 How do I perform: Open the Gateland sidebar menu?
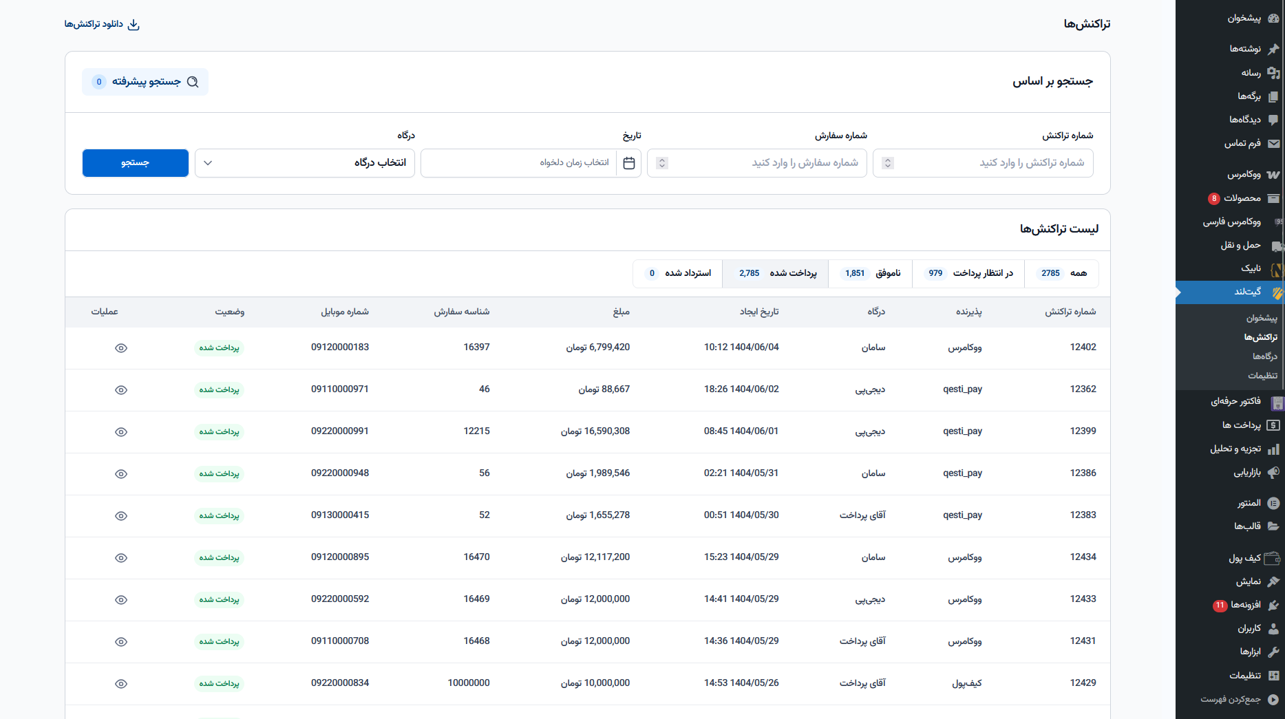pyautogui.click(x=1247, y=292)
